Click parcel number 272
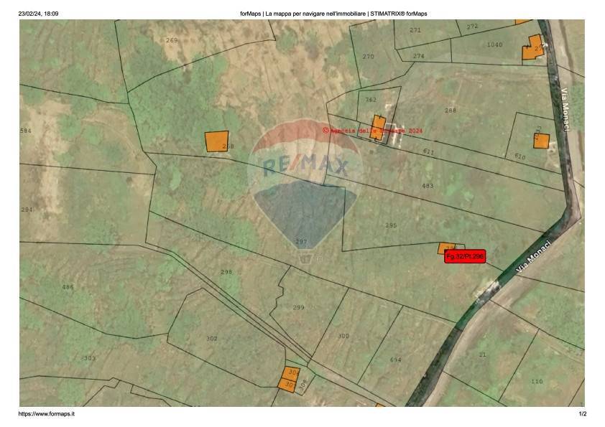 pos(472,27)
